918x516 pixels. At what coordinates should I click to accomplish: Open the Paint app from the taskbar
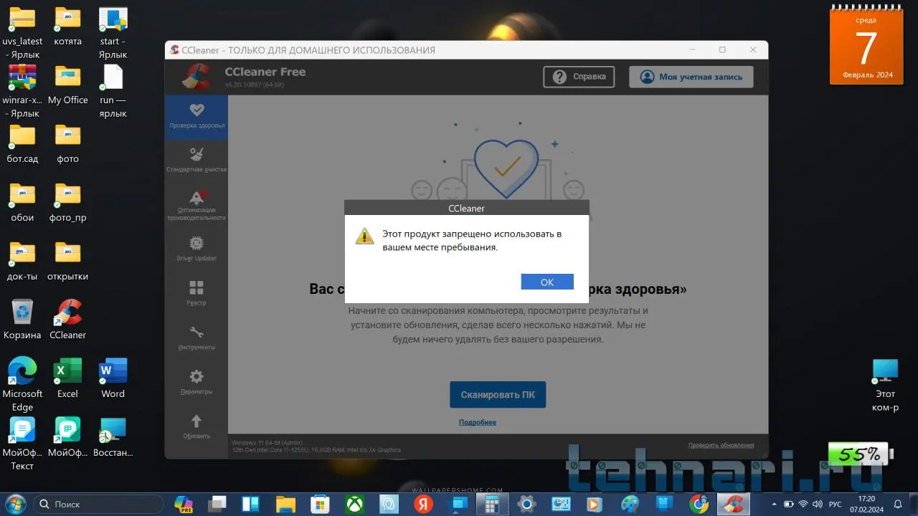click(x=630, y=504)
